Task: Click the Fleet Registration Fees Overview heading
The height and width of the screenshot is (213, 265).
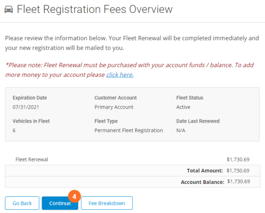Action: tap(95, 9)
